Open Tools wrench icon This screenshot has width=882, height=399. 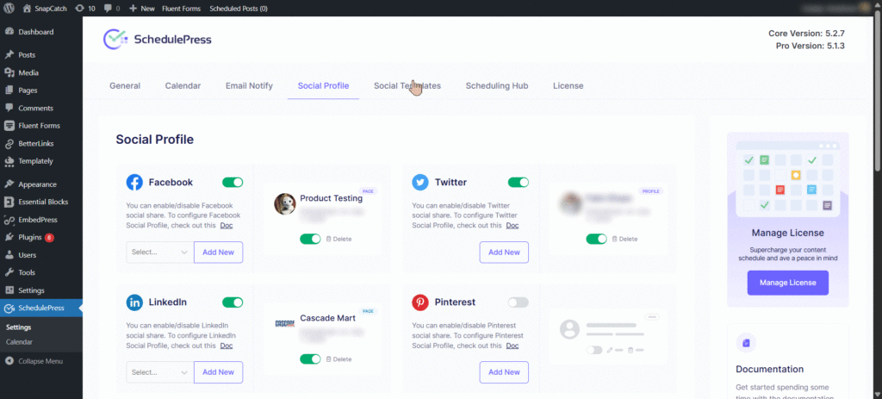tap(9, 272)
